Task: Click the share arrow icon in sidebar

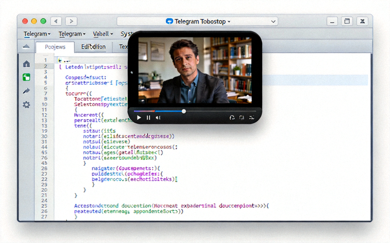Action: click(x=26, y=91)
